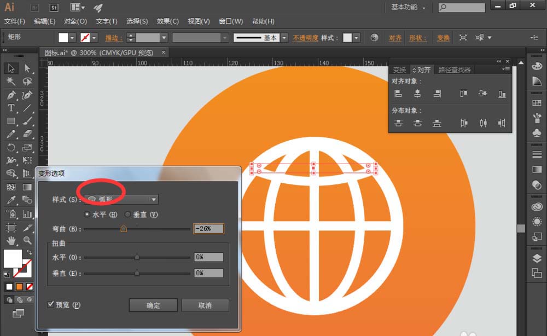Select 水平 (H) radio button
547x336 pixels.
point(87,214)
